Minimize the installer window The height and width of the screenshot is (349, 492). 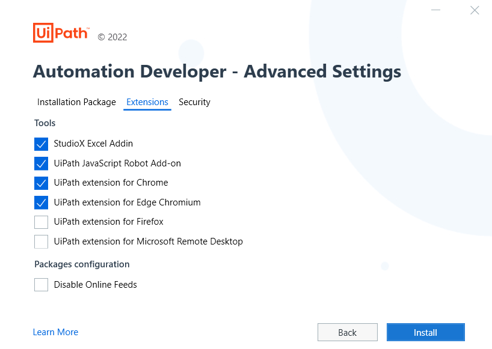point(435,10)
